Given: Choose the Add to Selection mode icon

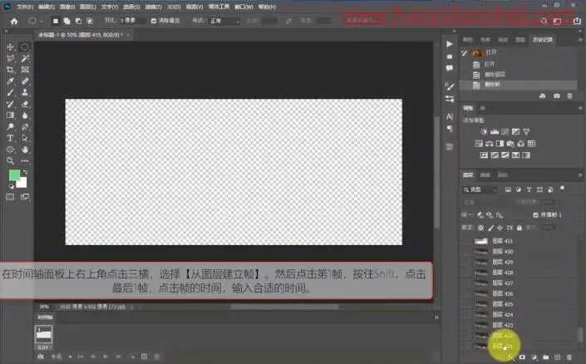Looking at the screenshot, I should (x=66, y=21).
